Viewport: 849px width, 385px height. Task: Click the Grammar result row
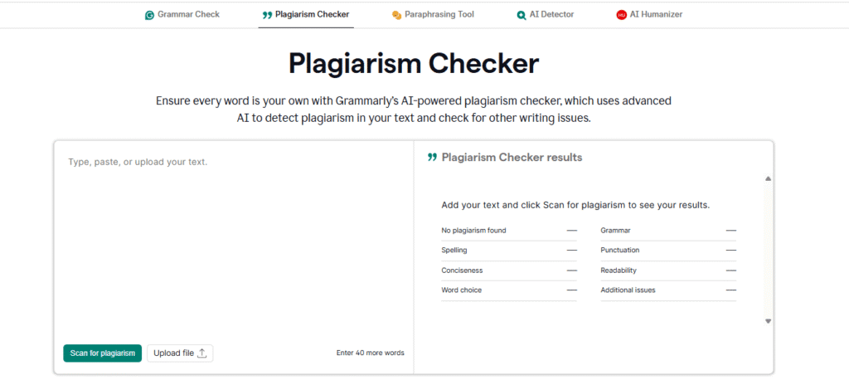click(667, 231)
